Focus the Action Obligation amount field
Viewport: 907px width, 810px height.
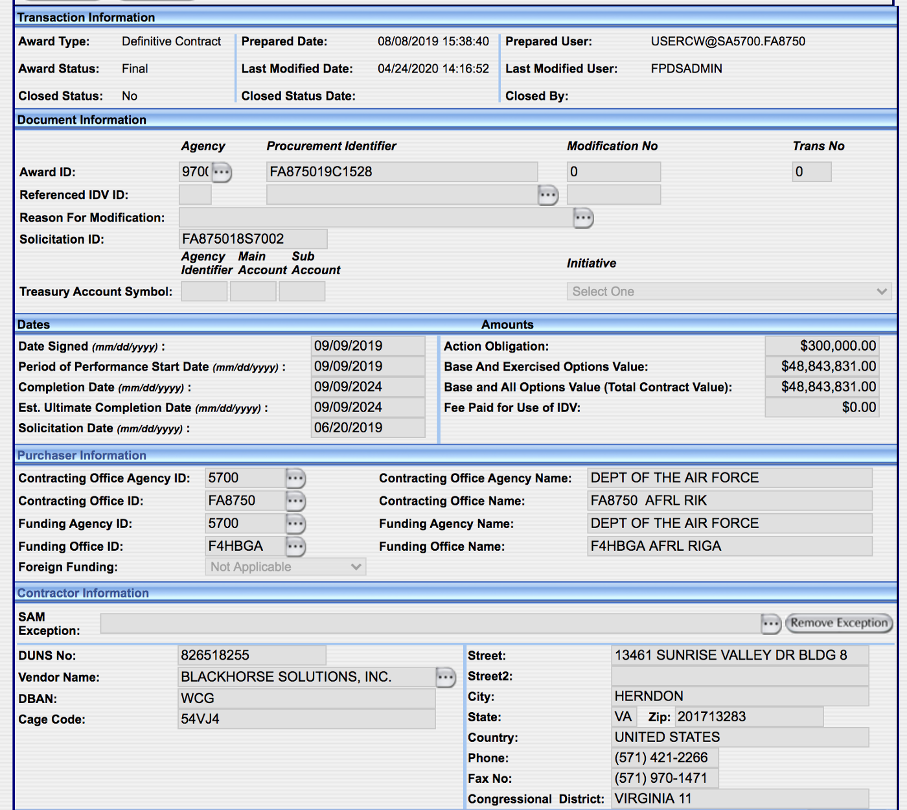821,346
